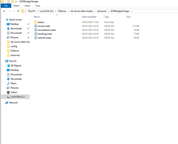This screenshot has height=144, width=178.
Task: Expand the chevron after This PC in address bar
Action: [37, 11]
